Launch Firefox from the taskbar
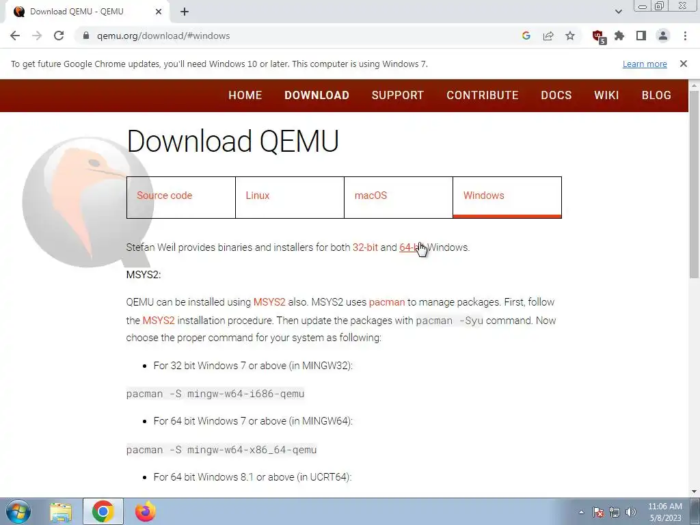 tap(146, 511)
